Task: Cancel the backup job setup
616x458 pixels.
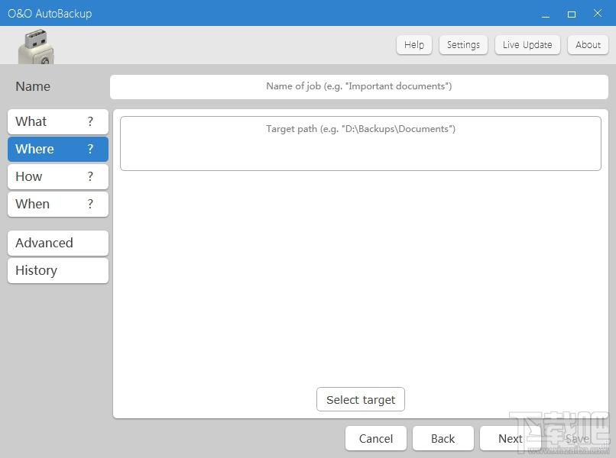Action: [x=376, y=438]
